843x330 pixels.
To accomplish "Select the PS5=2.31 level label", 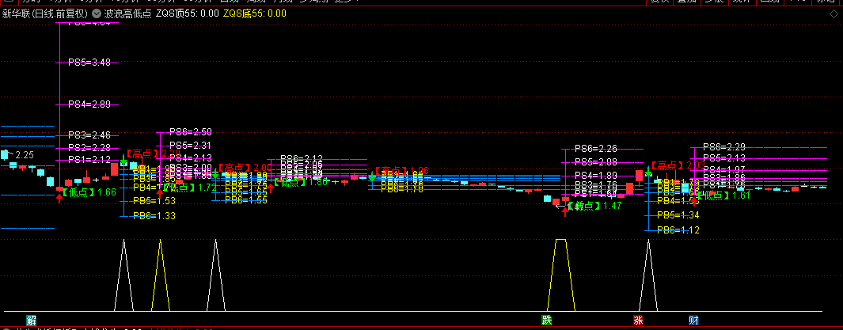I will (190, 145).
